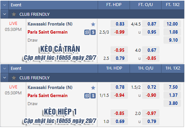185x128 pixels.
Task: Open statistics icon in full-time match row
Action: [87, 32]
